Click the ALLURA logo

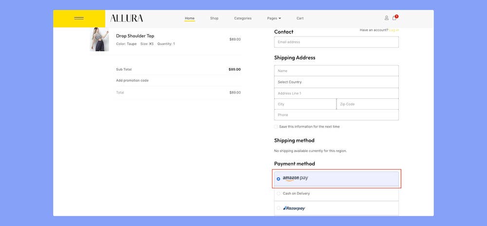pyautogui.click(x=127, y=19)
